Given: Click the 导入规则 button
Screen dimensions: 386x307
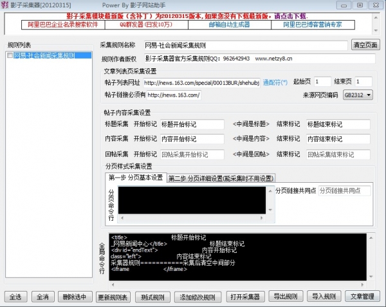Looking at the screenshot, I should (x=324, y=297).
